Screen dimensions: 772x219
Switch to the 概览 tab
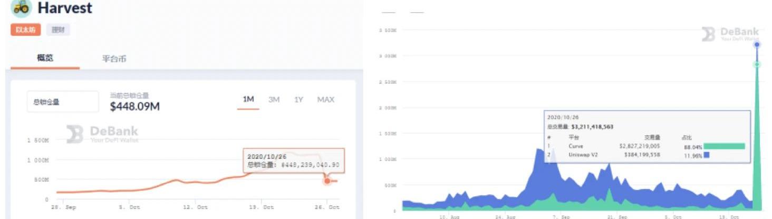coord(45,58)
